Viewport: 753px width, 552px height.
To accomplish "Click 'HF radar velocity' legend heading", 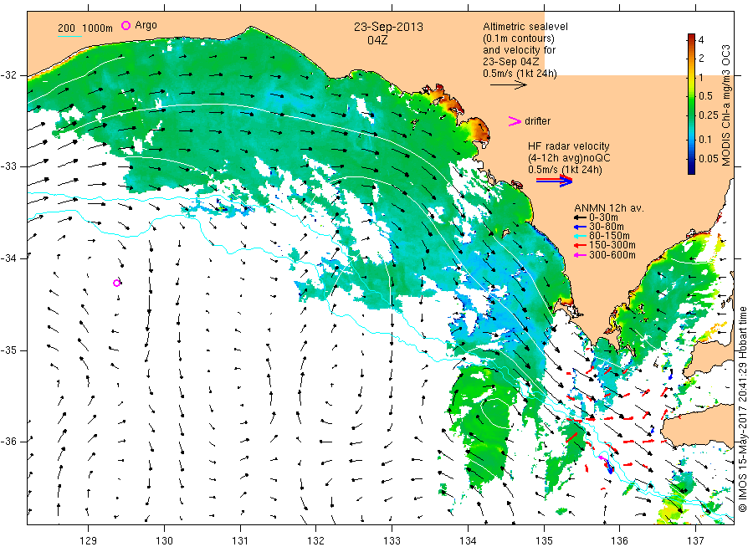I will click(569, 146).
